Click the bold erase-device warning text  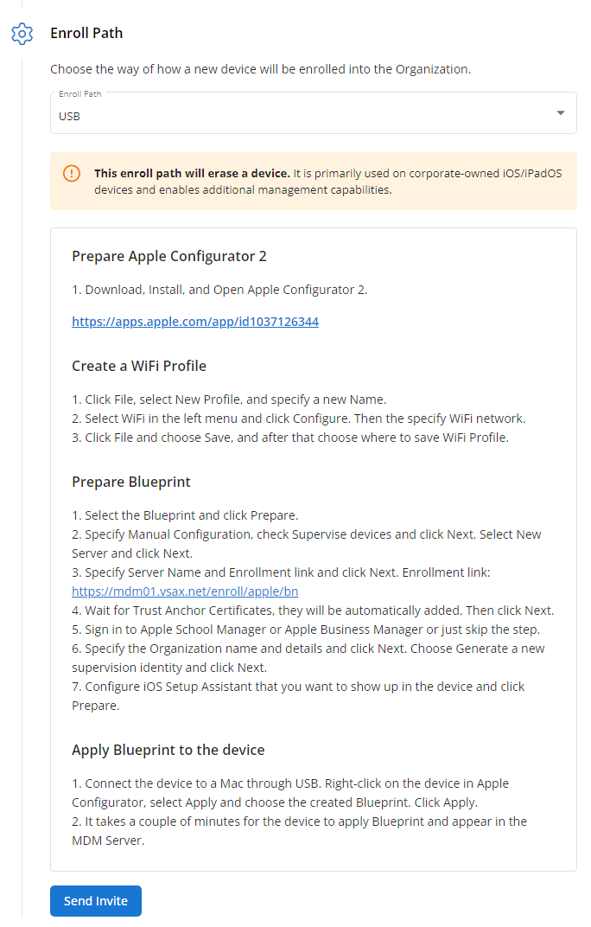click(x=192, y=173)
